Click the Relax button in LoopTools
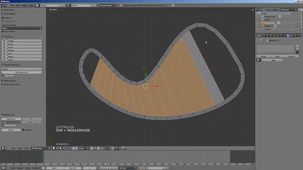Viewport: 303px width, 170px height. [x=25, y=57]
